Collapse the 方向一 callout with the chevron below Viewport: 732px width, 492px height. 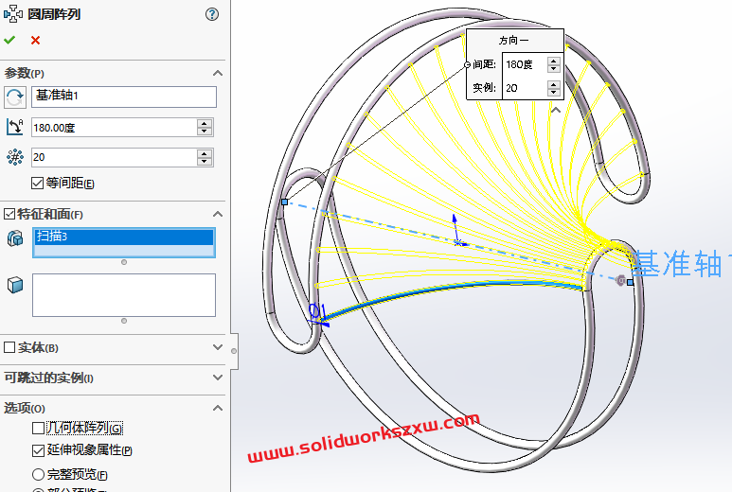coord(556,110)
